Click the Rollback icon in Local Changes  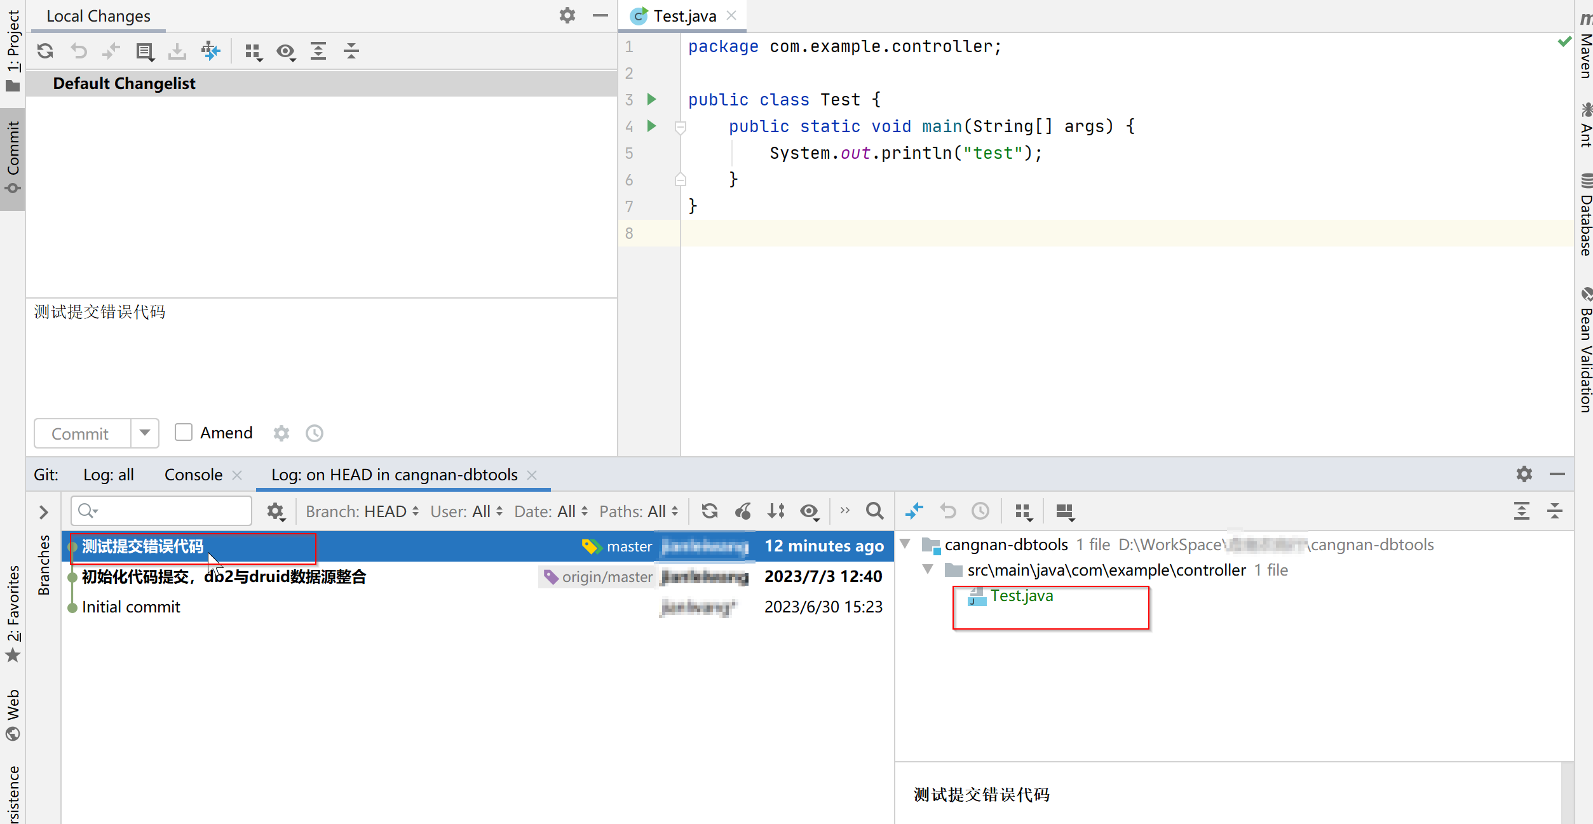click(78, 51)
